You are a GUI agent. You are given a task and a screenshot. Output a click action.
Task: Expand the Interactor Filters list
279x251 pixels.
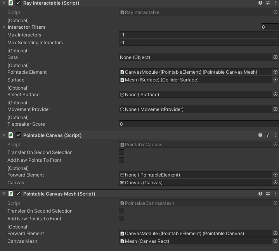pyautogui.click(x=4, y=27)
